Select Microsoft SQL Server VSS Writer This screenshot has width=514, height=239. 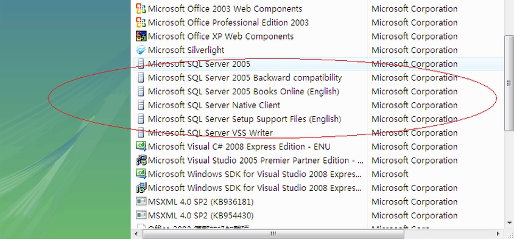click(x=210, y=133)
